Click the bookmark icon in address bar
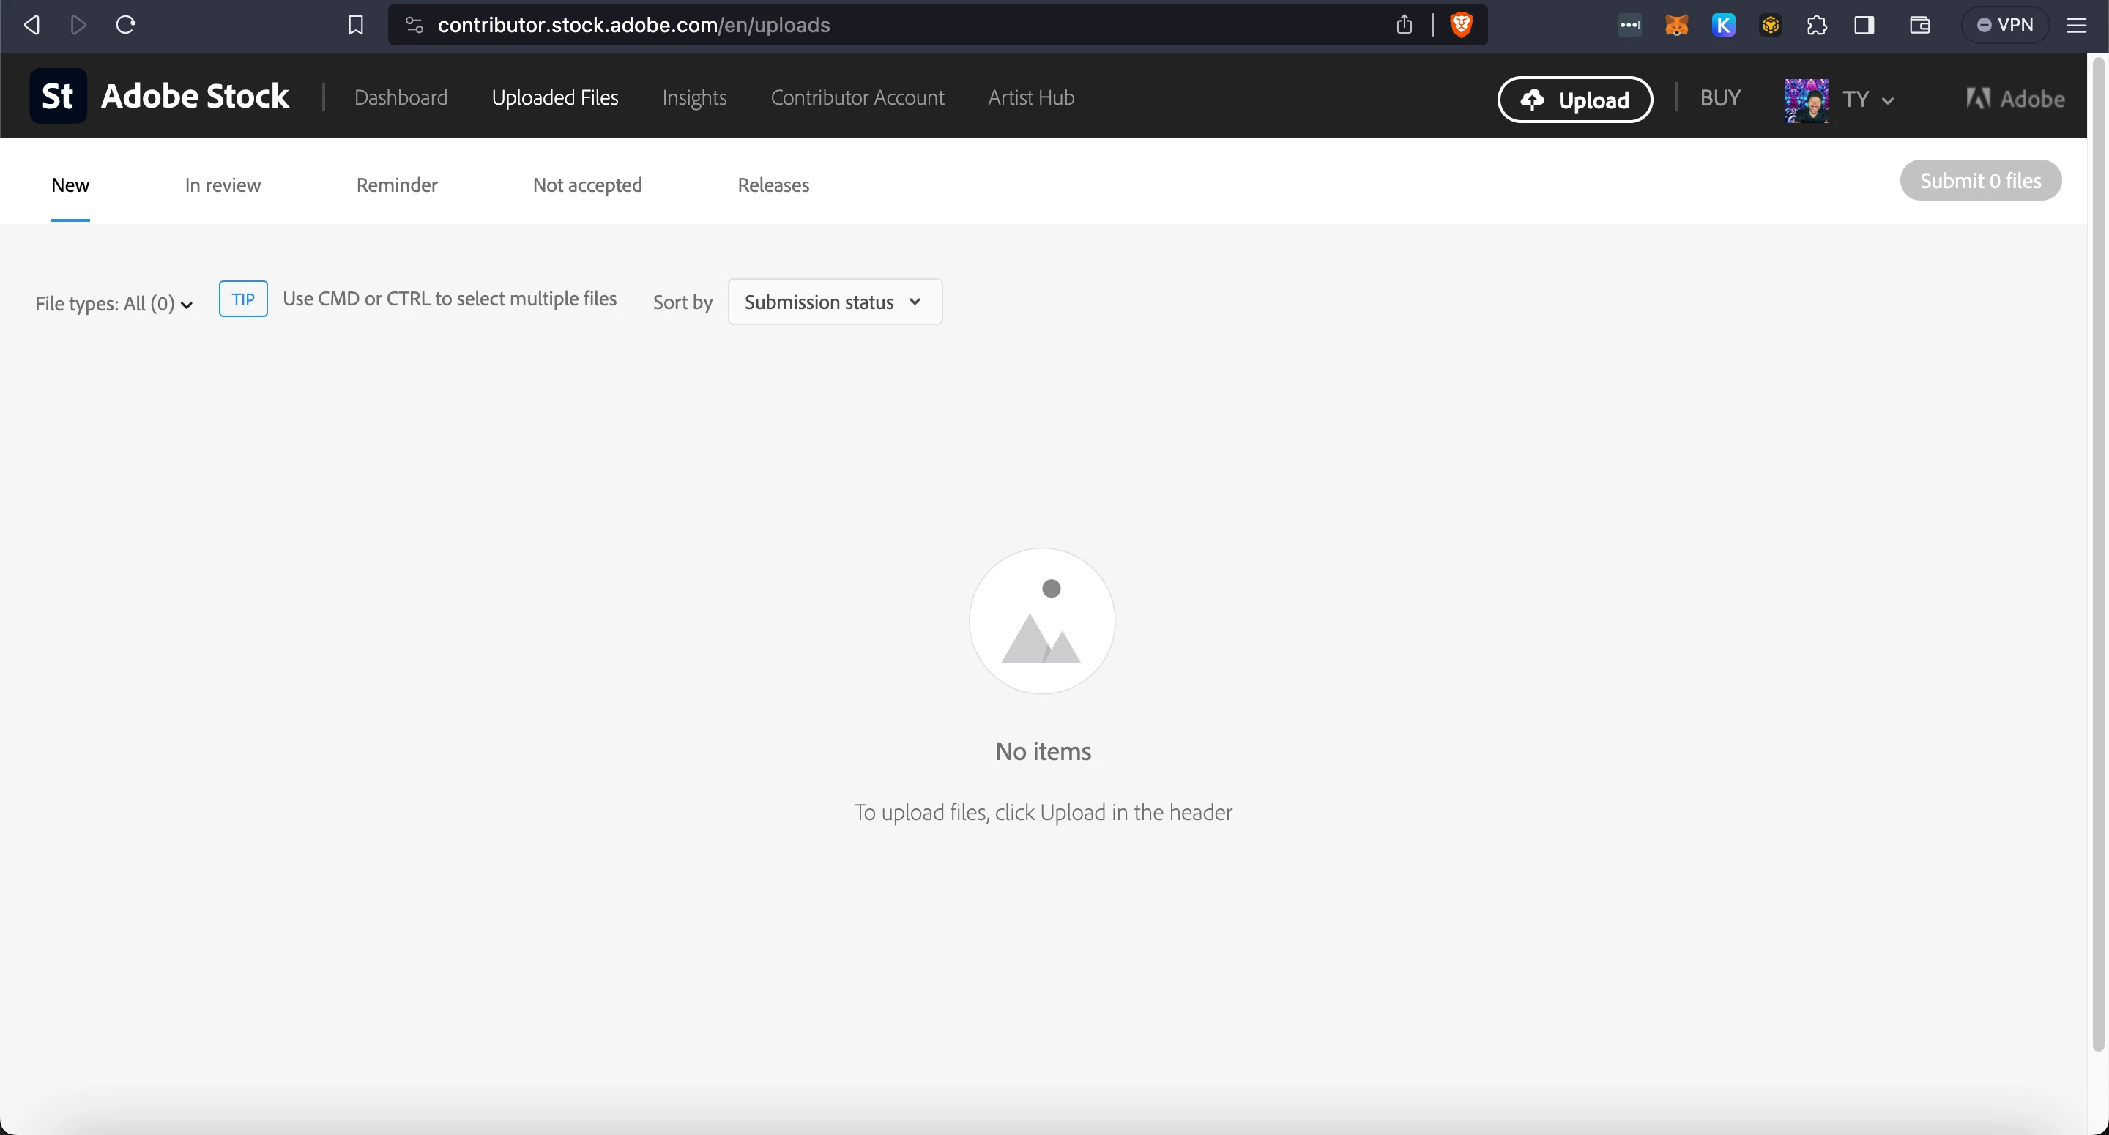This screenshot has height=1135, width=2109. click(355, 25)
